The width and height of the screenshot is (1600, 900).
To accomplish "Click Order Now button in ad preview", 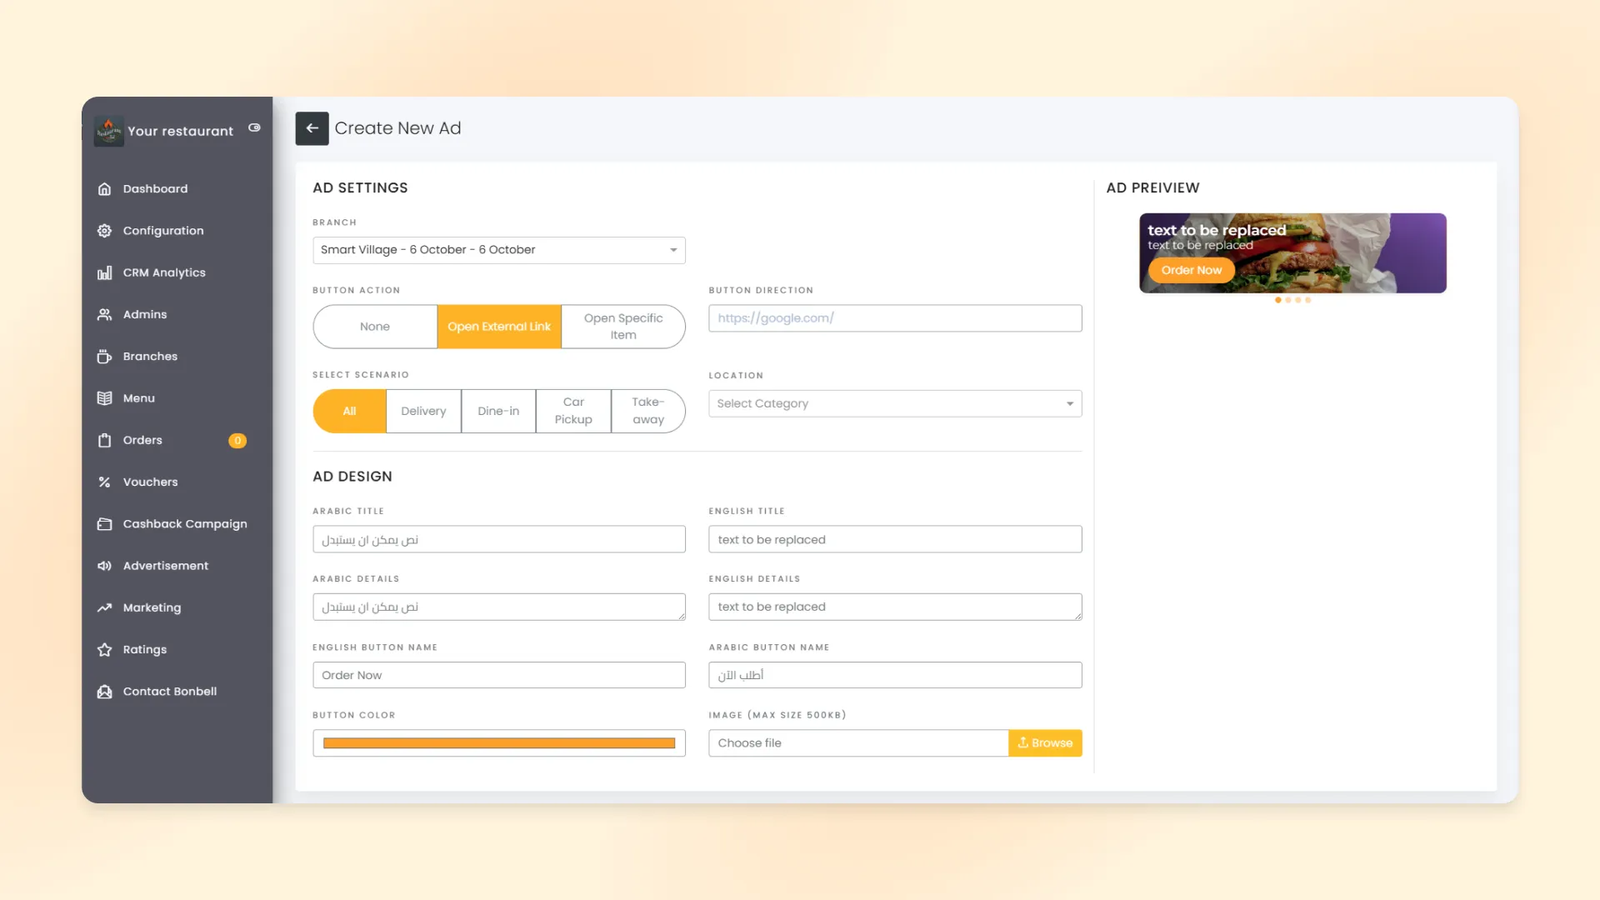I will [x=1192, y=271].
